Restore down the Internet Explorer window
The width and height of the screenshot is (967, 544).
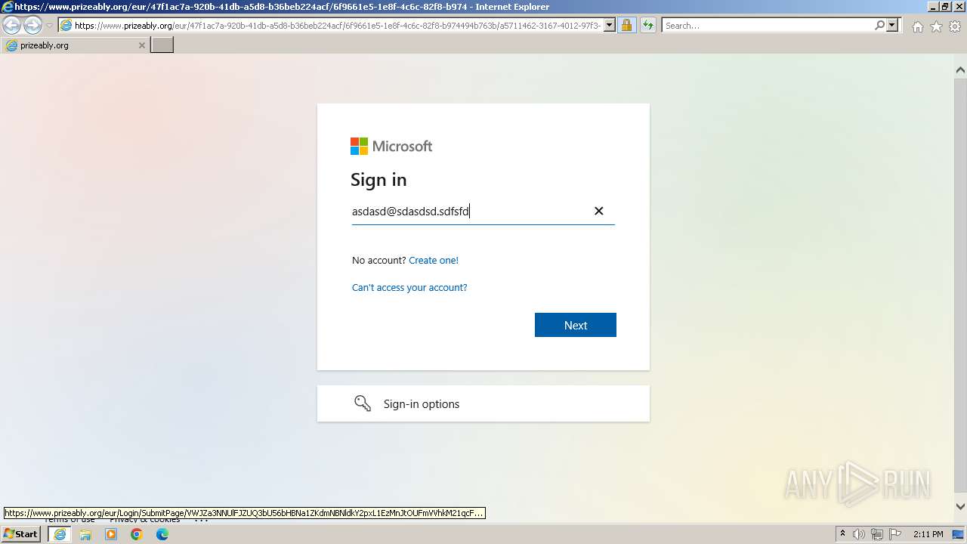[944, 7]
